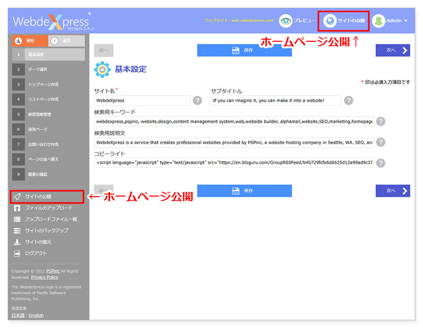Click the top 保存 save button
Viewport: 423px width, 328px height.
click(245, 50)
